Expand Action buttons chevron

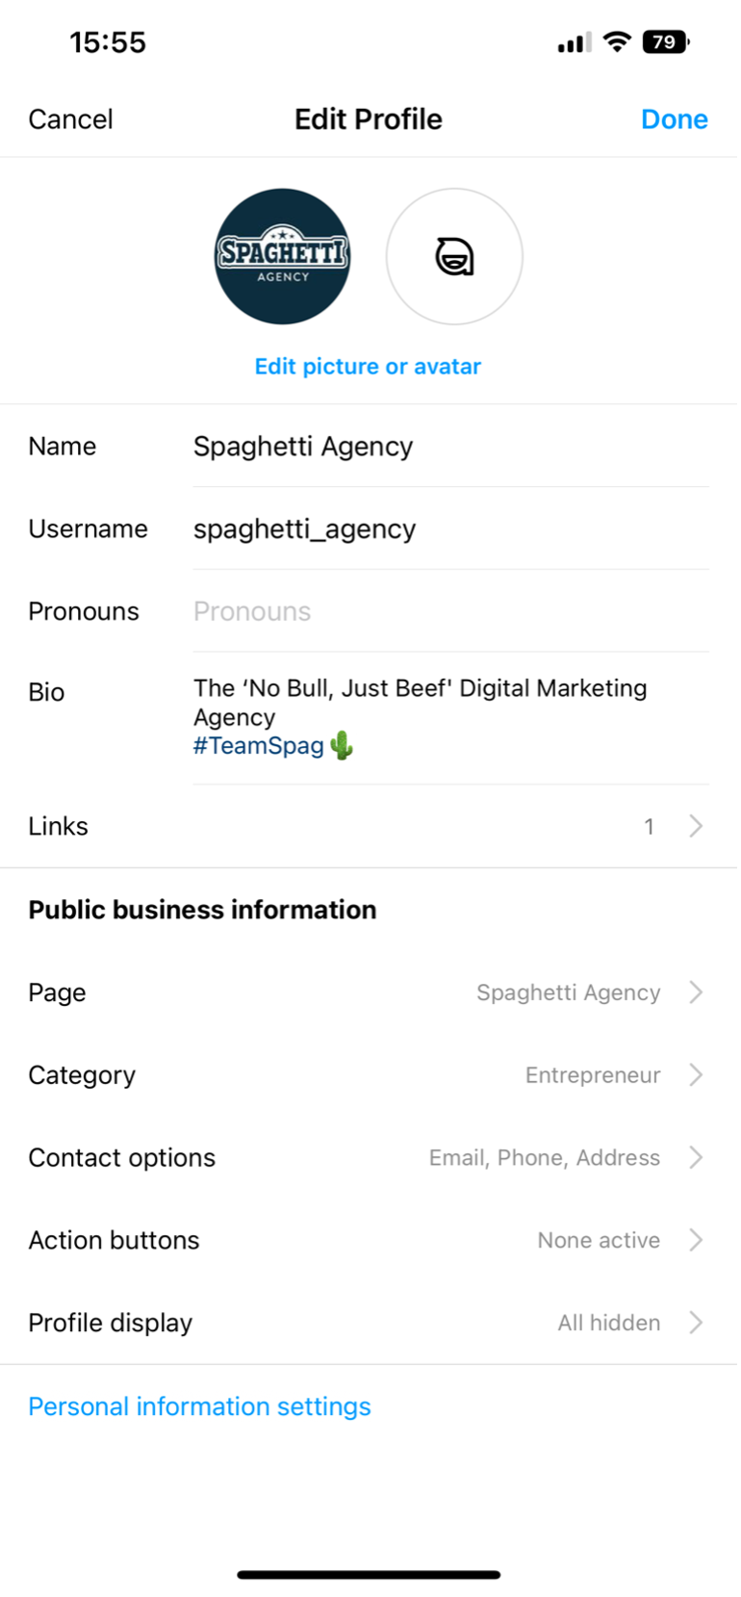(696, 1240)
